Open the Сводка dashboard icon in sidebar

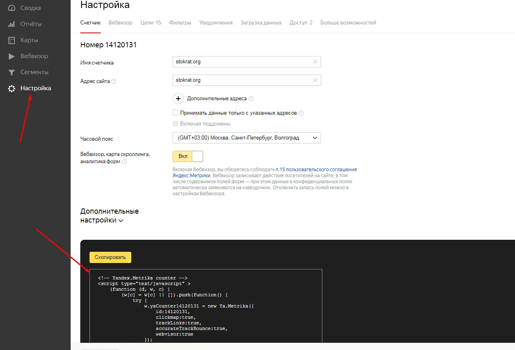click(12, 8)
